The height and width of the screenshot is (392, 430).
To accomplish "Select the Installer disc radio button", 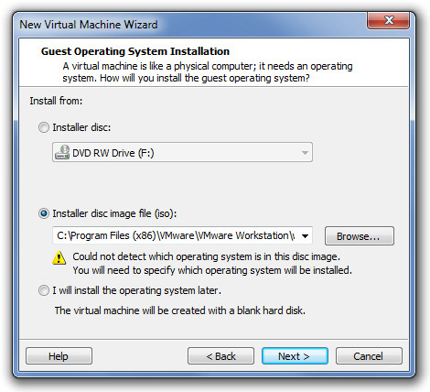I will 44,127.
